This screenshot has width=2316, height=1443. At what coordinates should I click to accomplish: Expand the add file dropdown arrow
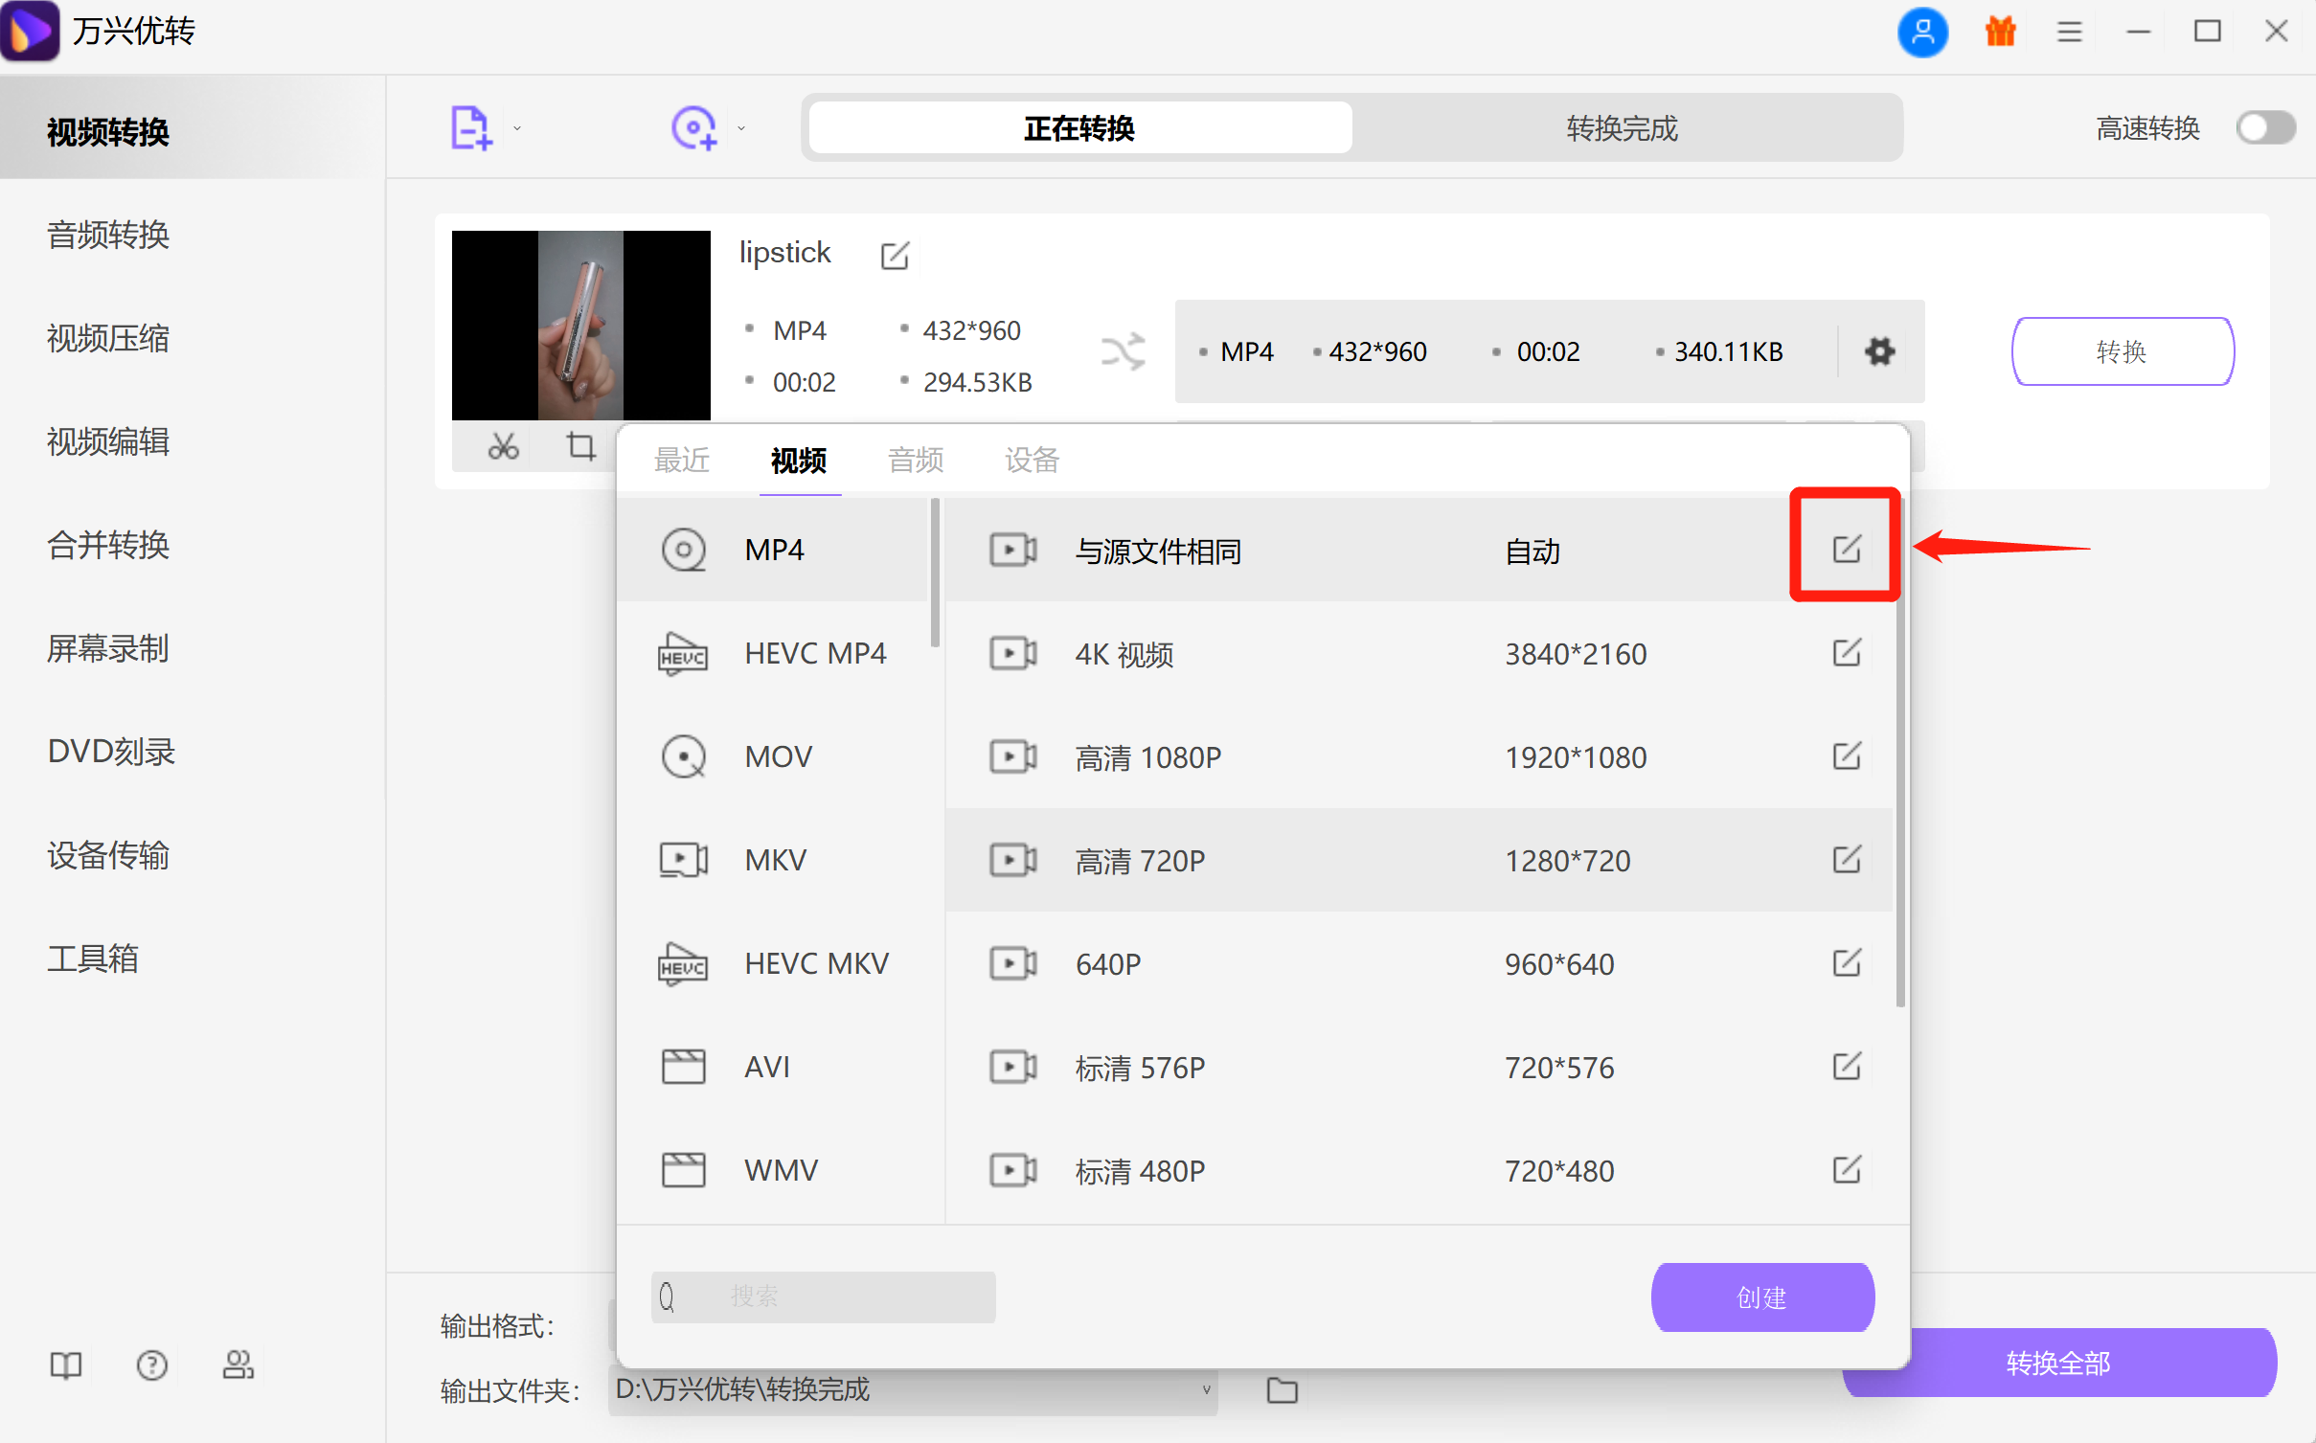[517, 128]
